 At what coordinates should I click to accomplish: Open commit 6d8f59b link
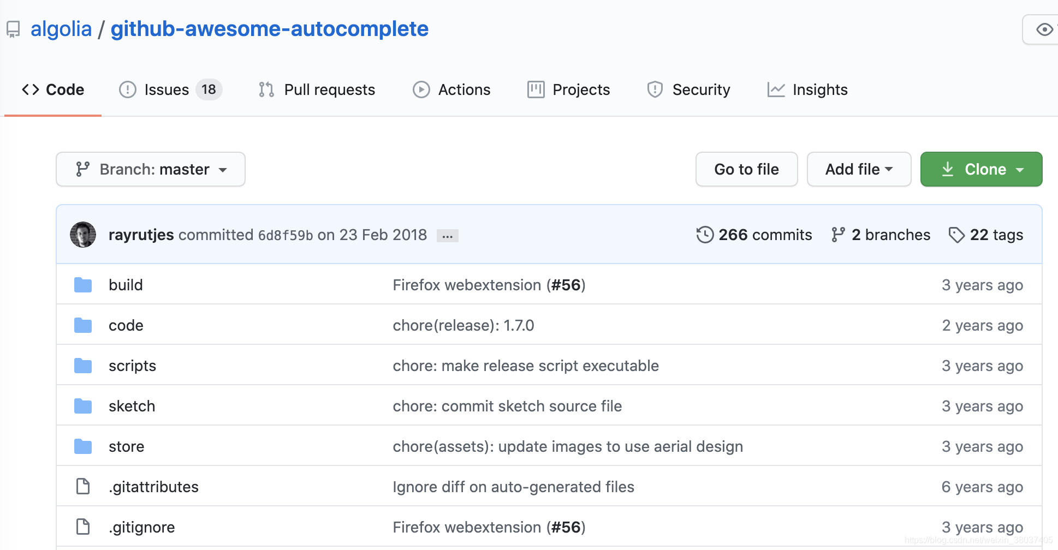pyautogui.click(x=286, y=235)
